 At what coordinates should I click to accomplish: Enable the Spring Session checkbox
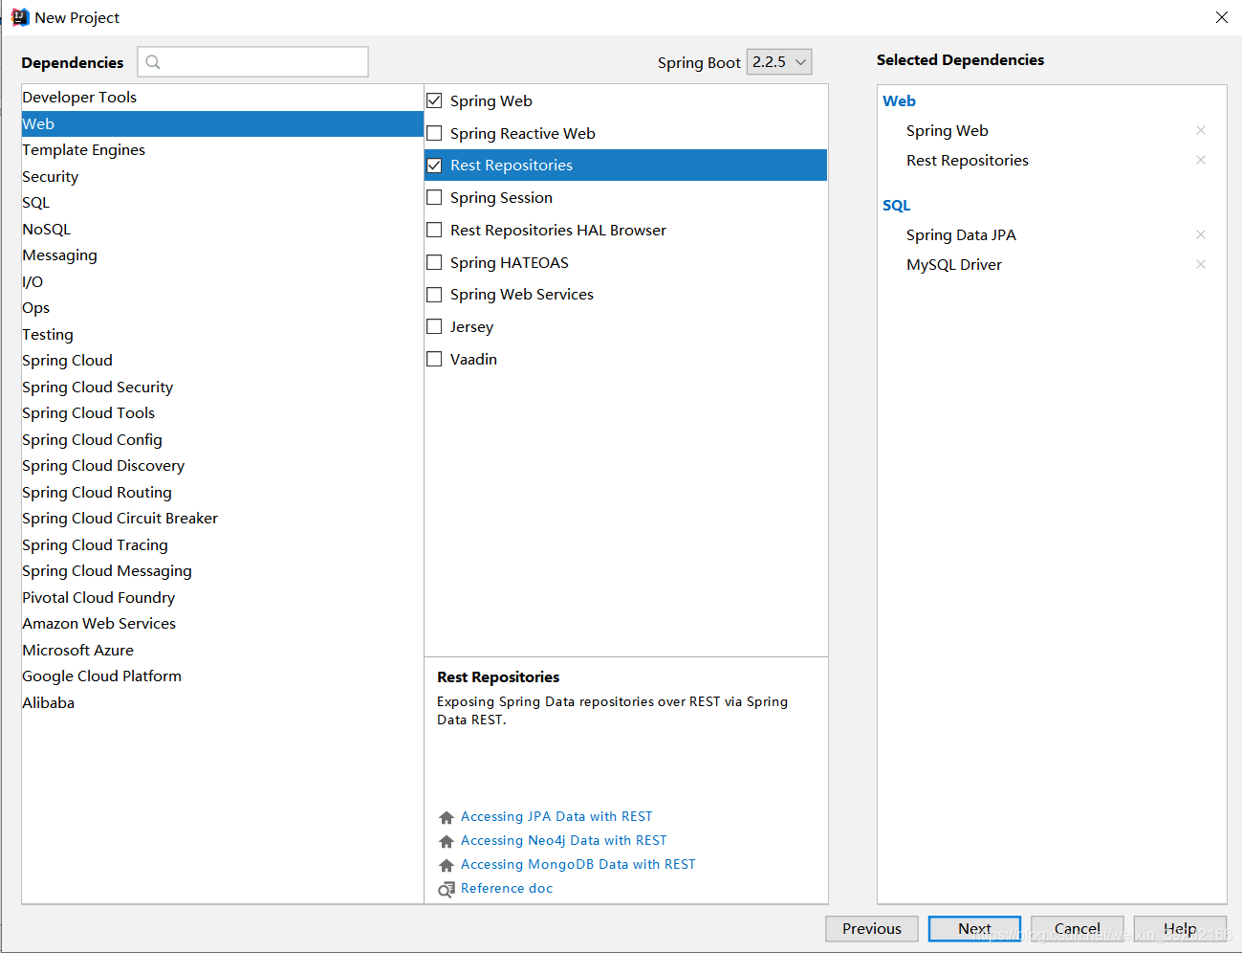[x=434, y=197]
